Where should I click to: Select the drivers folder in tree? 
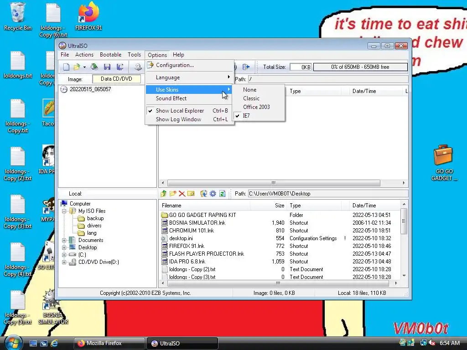coord(94,226)
